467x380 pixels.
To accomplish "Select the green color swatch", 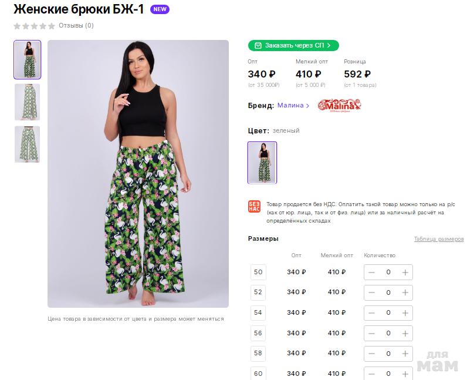I will pyautogui.click(x=262, y=163).
